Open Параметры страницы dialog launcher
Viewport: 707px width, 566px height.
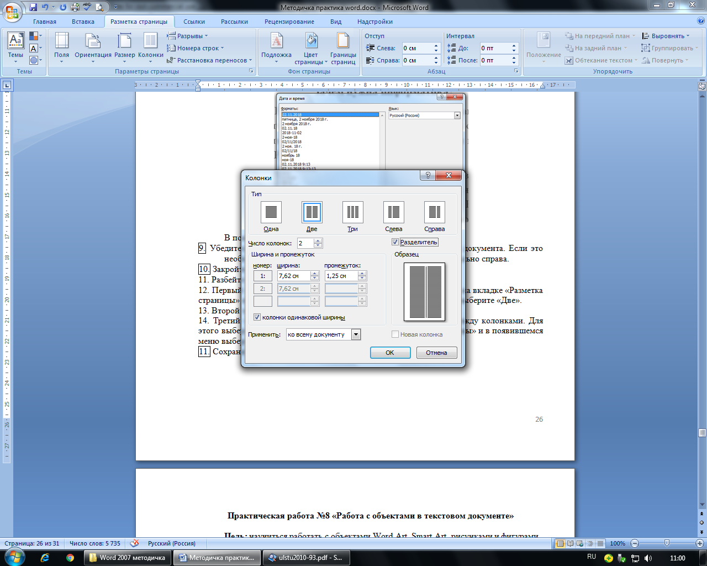pos(251,71)
